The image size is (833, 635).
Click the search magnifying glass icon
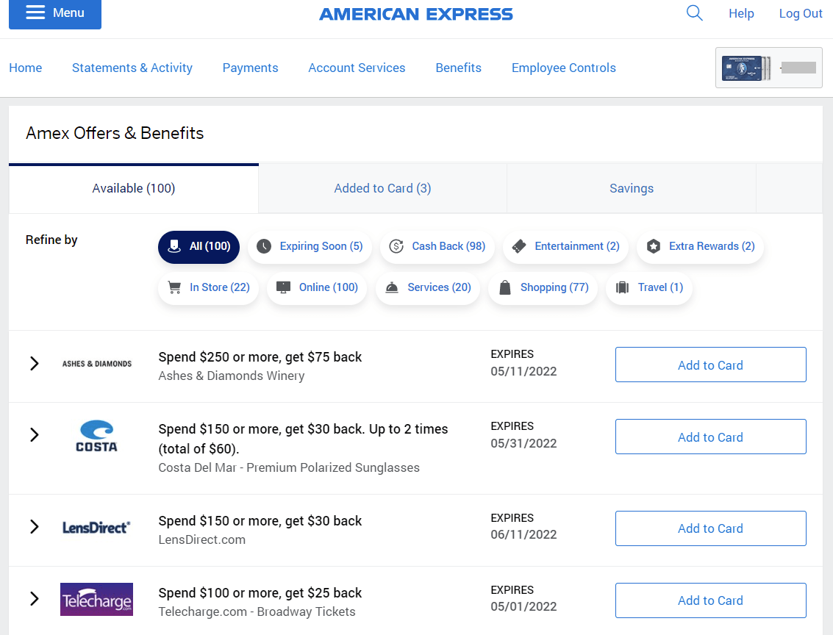click(694, 13)
